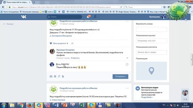The width and height of the screenshot is (193, 108).
Task: Open the VK notifications bell
Action: pos(88,17)
